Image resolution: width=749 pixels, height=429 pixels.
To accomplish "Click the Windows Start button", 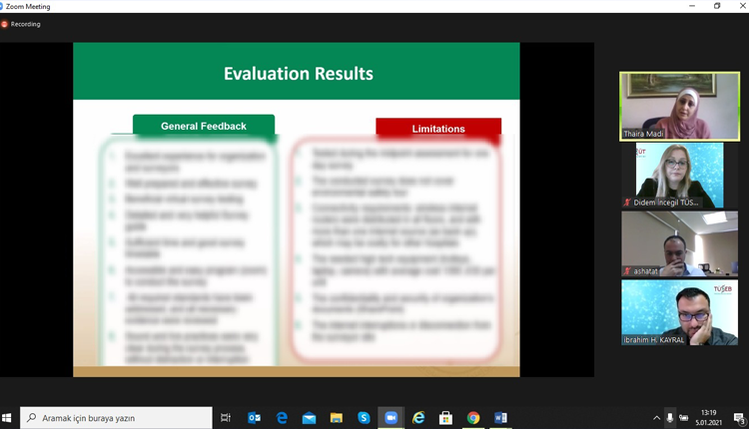I will coord(10,418).
